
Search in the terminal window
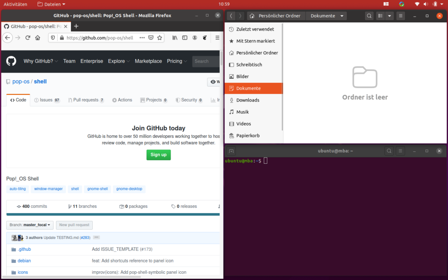389,151
